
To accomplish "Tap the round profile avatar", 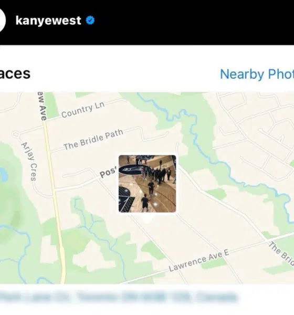I will click(x=2, y=20).
